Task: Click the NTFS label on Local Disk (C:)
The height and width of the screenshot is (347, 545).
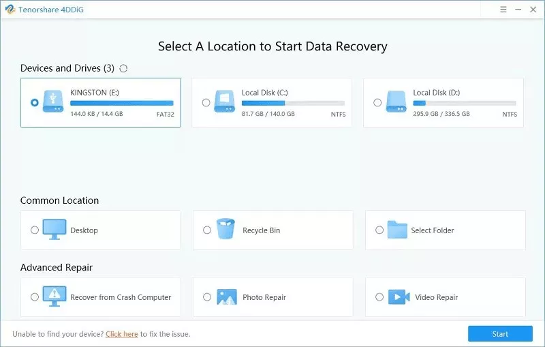Action: (338, 114)
